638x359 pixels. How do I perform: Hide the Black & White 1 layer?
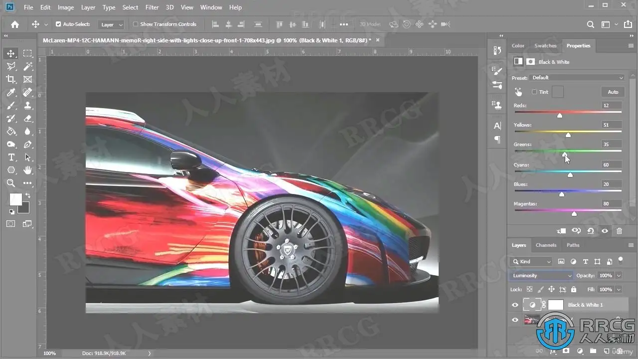click(515, 305)
